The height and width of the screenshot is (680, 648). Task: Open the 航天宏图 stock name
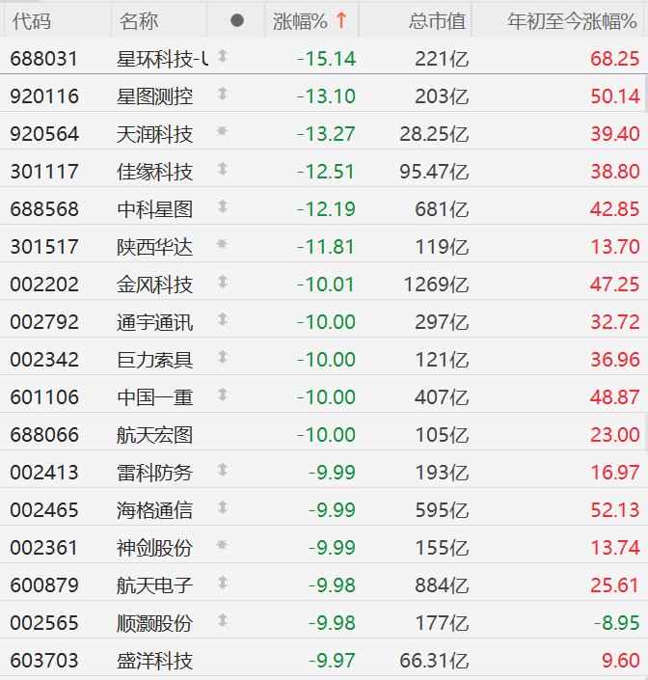click(154, 435)
